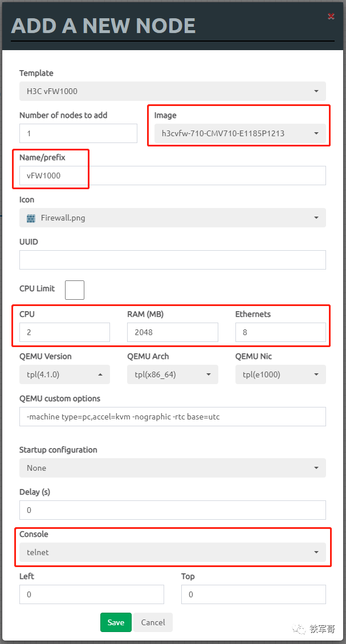Open the QEMU Version dropdown
Viewport: 346px width, 644px height.
(x=64, y=374)
